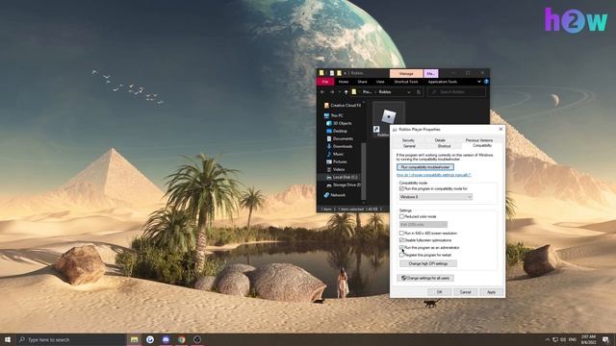Go up one folder level in Explorer
Image resolution: width=616 pixels, height=346 pixels.
click(x=346, y=92)
